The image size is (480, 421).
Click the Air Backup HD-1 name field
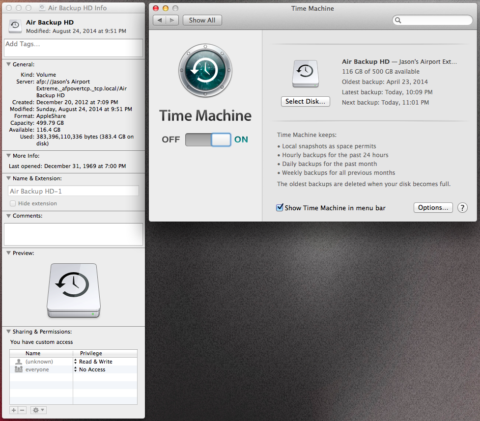73,191
